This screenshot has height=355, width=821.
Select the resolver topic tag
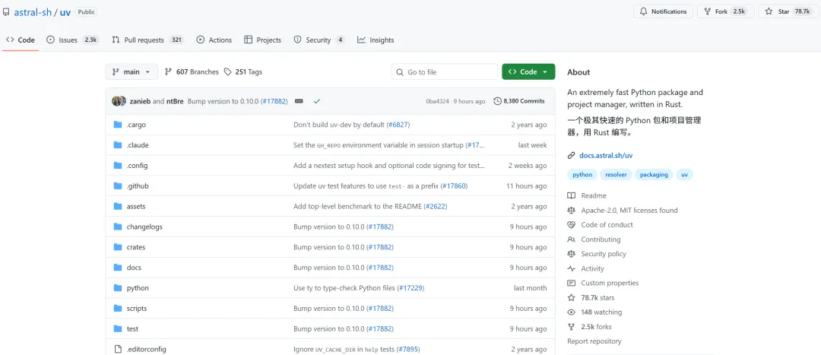click(617, 175)
